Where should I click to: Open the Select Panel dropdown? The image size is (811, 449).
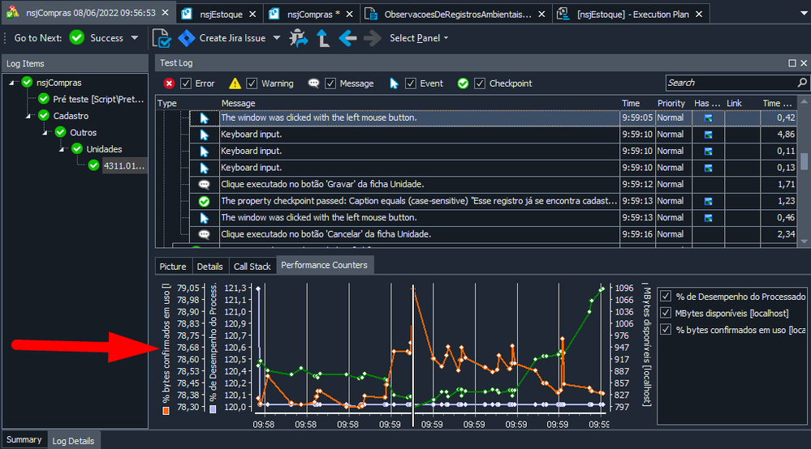pyautogui.click(x=419, y=38)
